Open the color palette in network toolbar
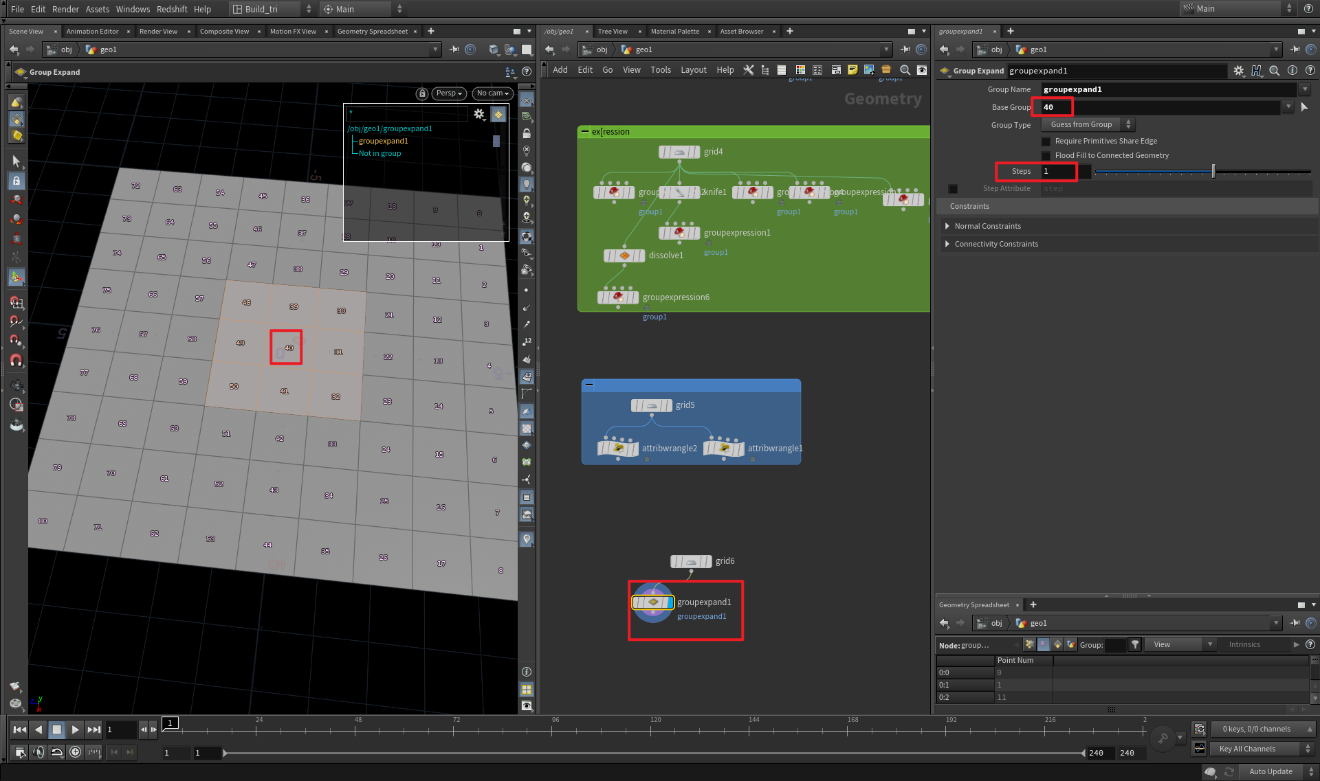 800,69
